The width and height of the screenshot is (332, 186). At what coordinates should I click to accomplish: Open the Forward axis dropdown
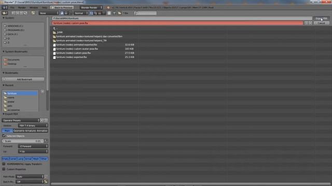(33, 146)
